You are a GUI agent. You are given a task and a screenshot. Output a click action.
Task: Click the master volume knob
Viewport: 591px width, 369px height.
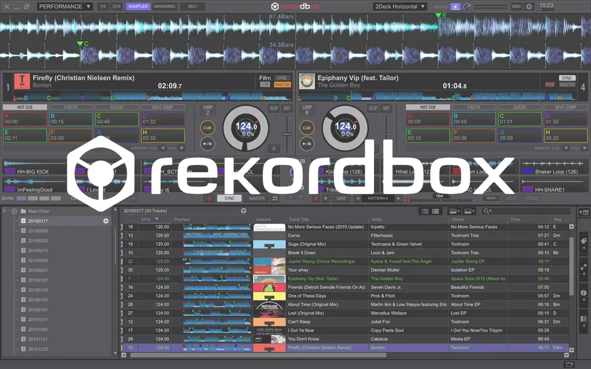(467, 7)
